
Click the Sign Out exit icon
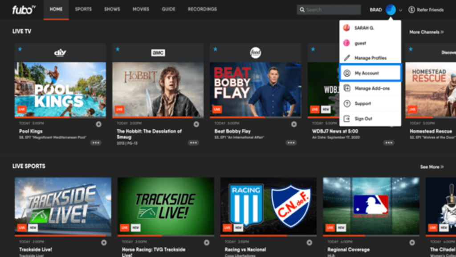(348, 118)
